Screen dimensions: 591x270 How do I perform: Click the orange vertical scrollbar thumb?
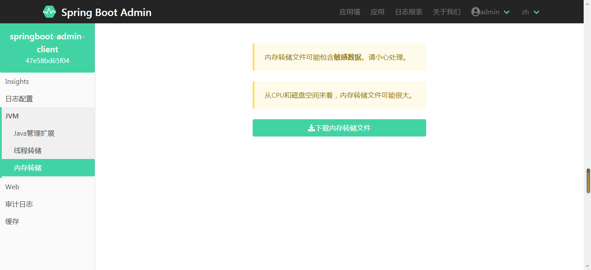[588, 181]
